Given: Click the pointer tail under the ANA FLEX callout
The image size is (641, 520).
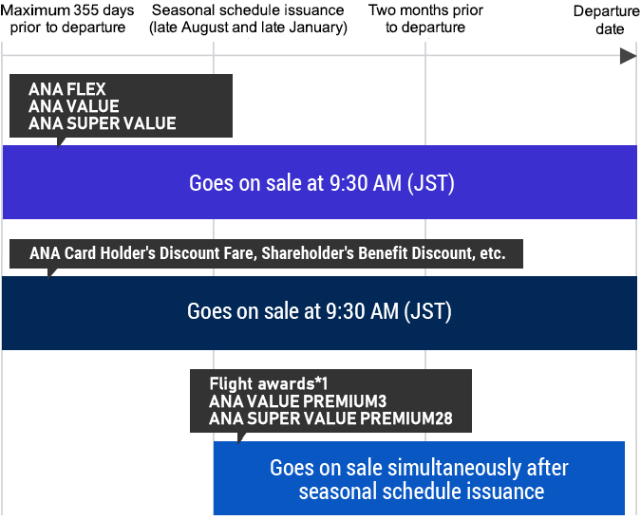Looking at the screenshot, I should coord(60,141).
